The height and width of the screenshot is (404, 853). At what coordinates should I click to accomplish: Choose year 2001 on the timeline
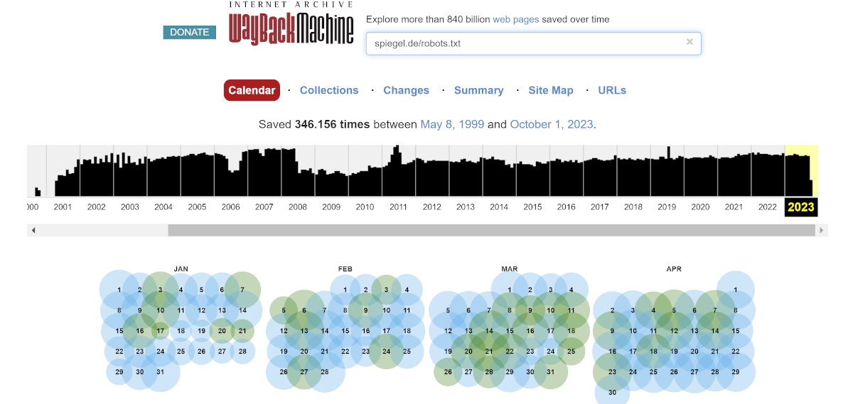pos(63,207)
